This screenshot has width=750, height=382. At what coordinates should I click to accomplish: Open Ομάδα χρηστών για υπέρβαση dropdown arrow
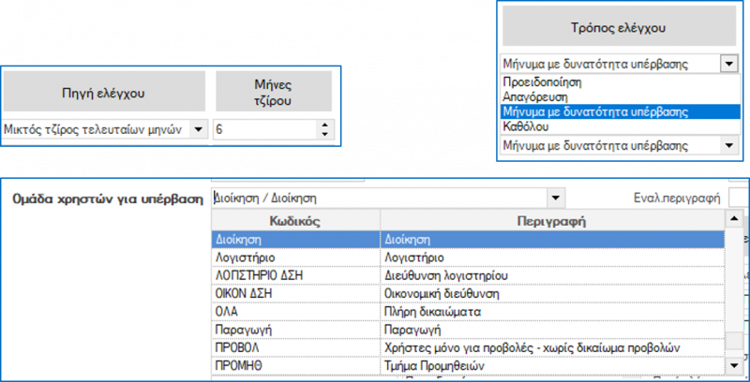point(555,198)
